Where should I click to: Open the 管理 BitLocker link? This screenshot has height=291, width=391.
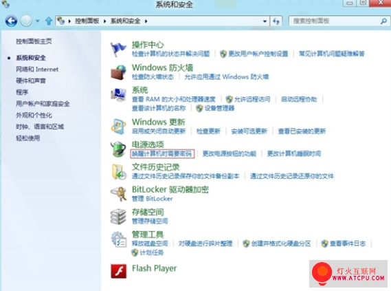tap(152, 199)
